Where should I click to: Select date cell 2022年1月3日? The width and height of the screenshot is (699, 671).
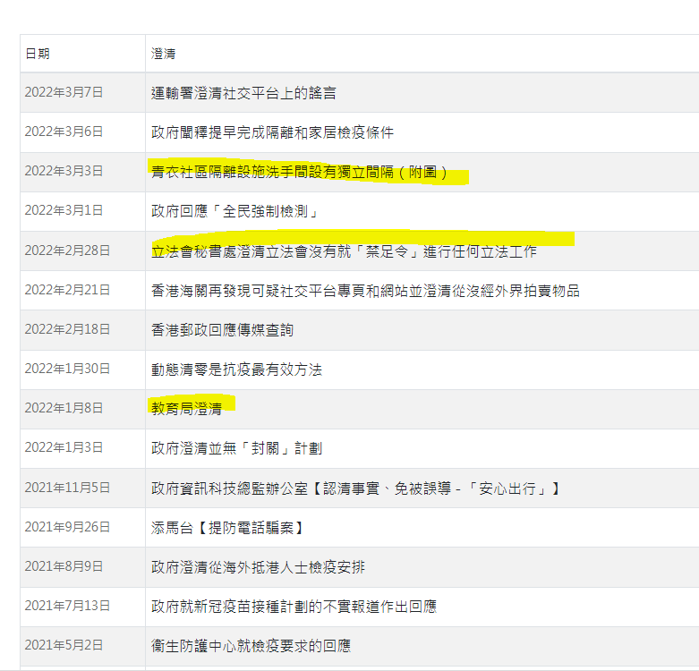pos(82,447)
